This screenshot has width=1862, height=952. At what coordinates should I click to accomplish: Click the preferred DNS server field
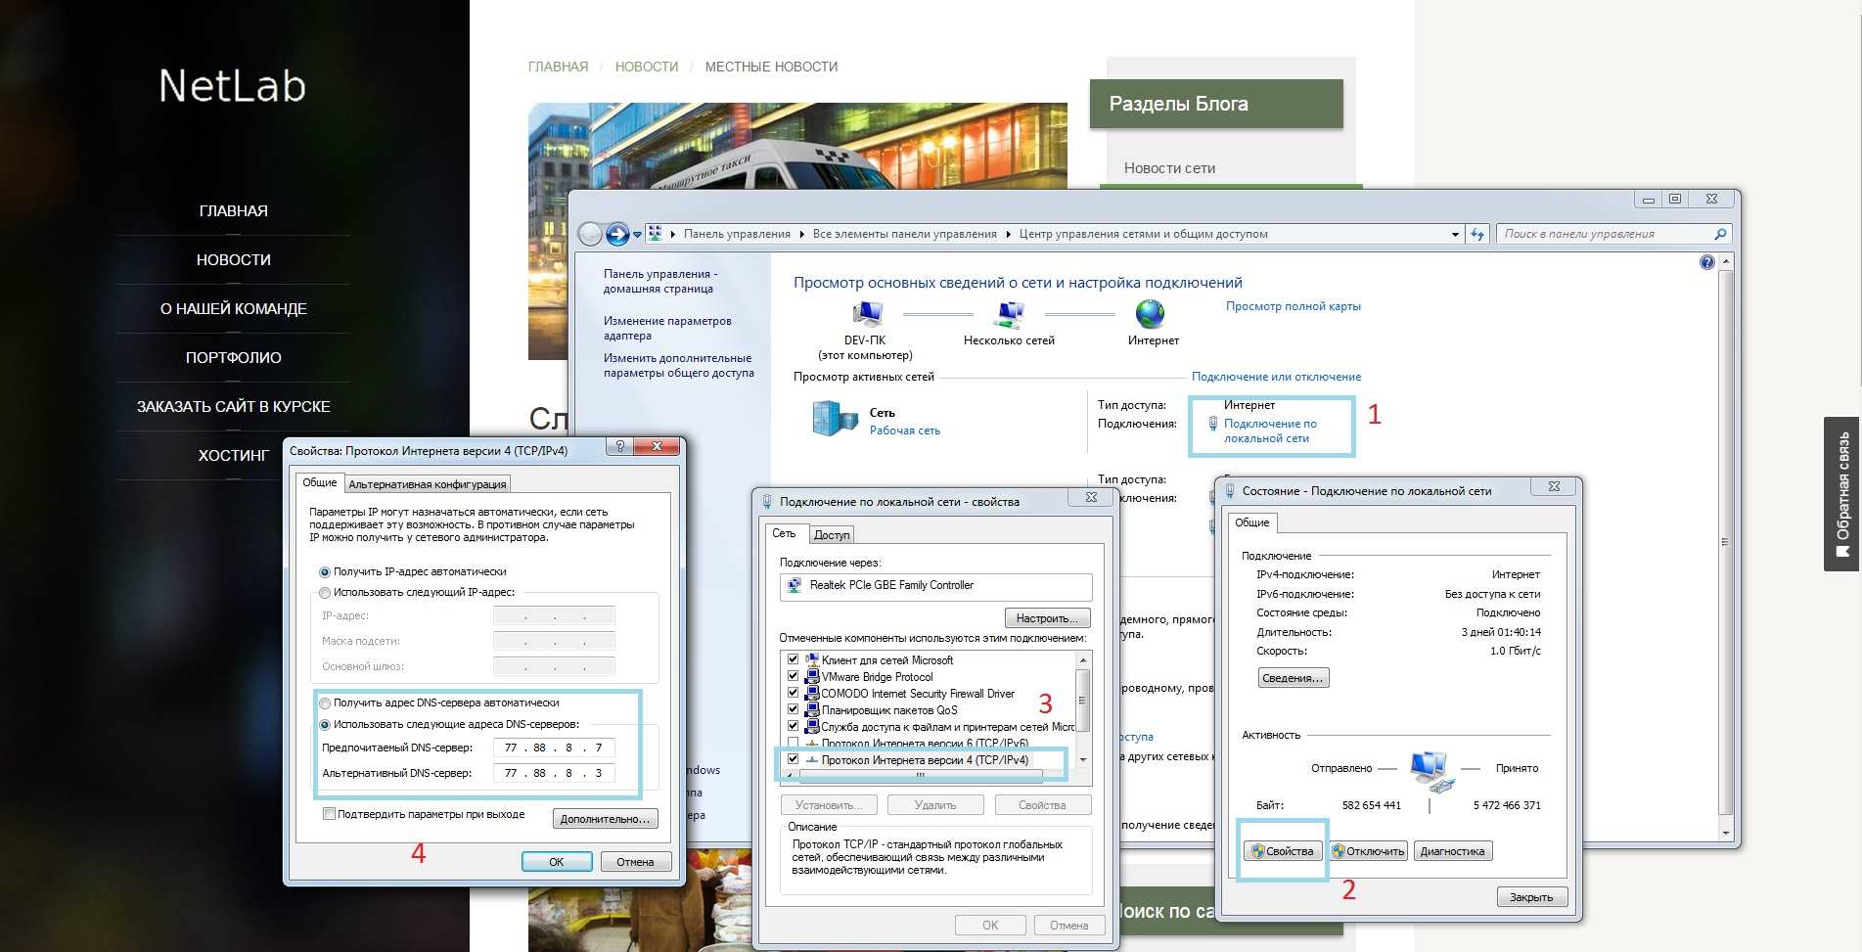coord(555,748)
